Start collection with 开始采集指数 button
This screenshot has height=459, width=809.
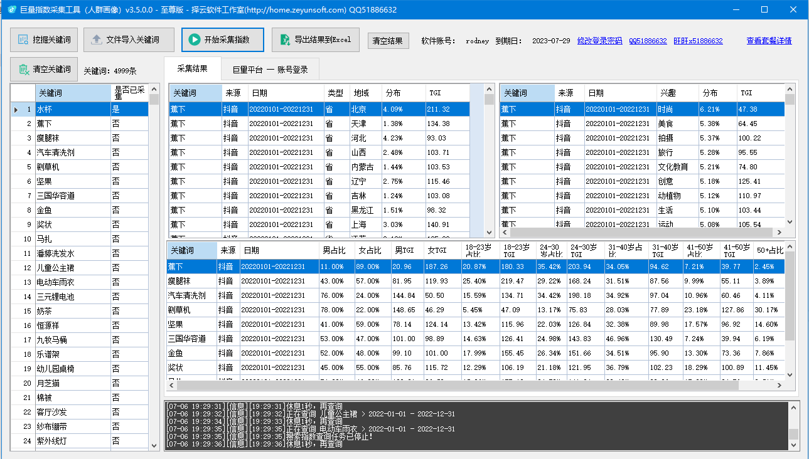222,40
